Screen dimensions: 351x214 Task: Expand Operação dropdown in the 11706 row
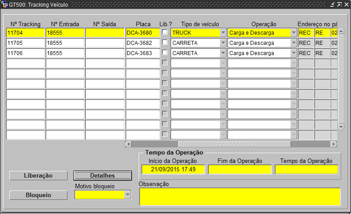point(294,53)
